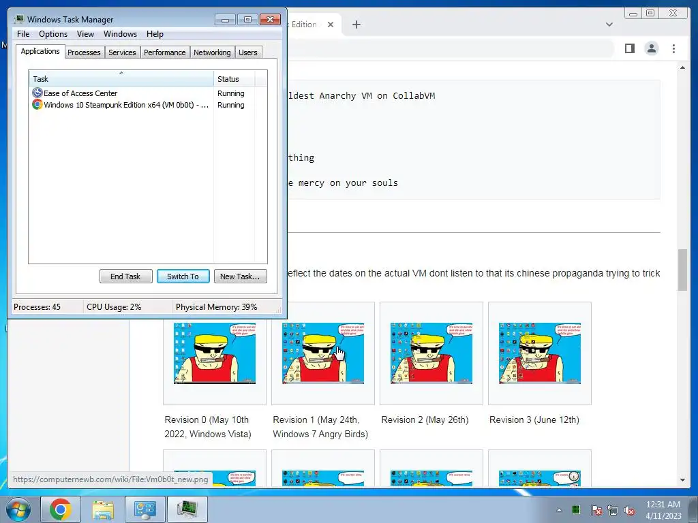This screenshot has height=523, width=698.
Task: Switch to the Services tab
Action: tap(122, 52)
